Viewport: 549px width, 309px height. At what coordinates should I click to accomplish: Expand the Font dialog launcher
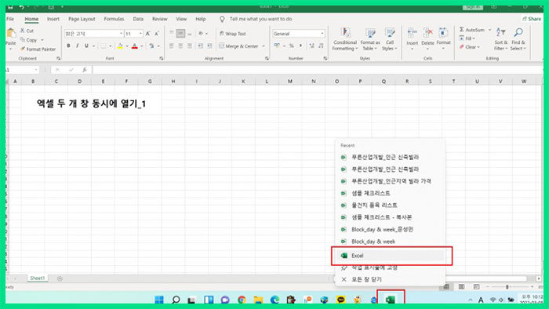161,59
